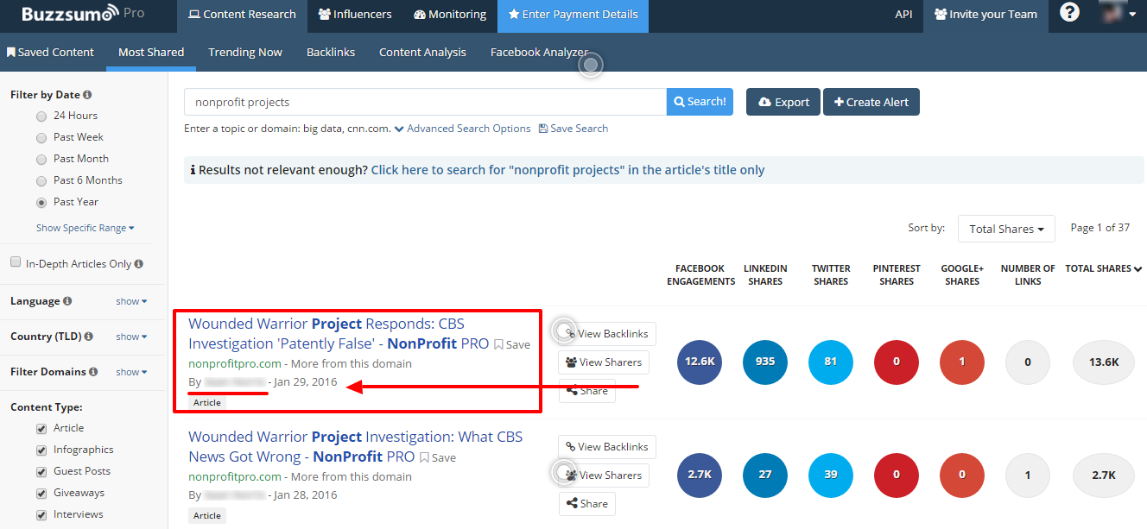View Backlinks for the 'Patently False' article
Image resolution: width=1147 pixels, height=529 pixels.
pos(607,334)
